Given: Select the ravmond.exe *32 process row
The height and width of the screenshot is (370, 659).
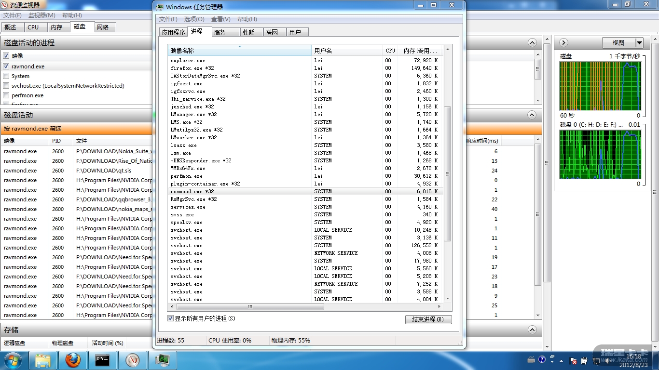Looking at the screenshot, I should 305,191.
